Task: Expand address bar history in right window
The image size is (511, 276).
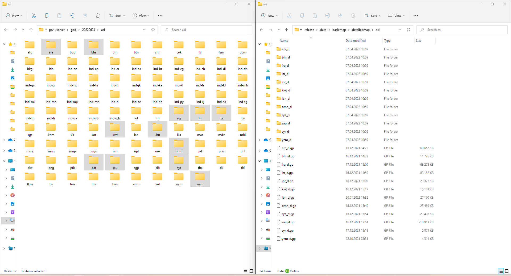Action: [x=400, y=30]
